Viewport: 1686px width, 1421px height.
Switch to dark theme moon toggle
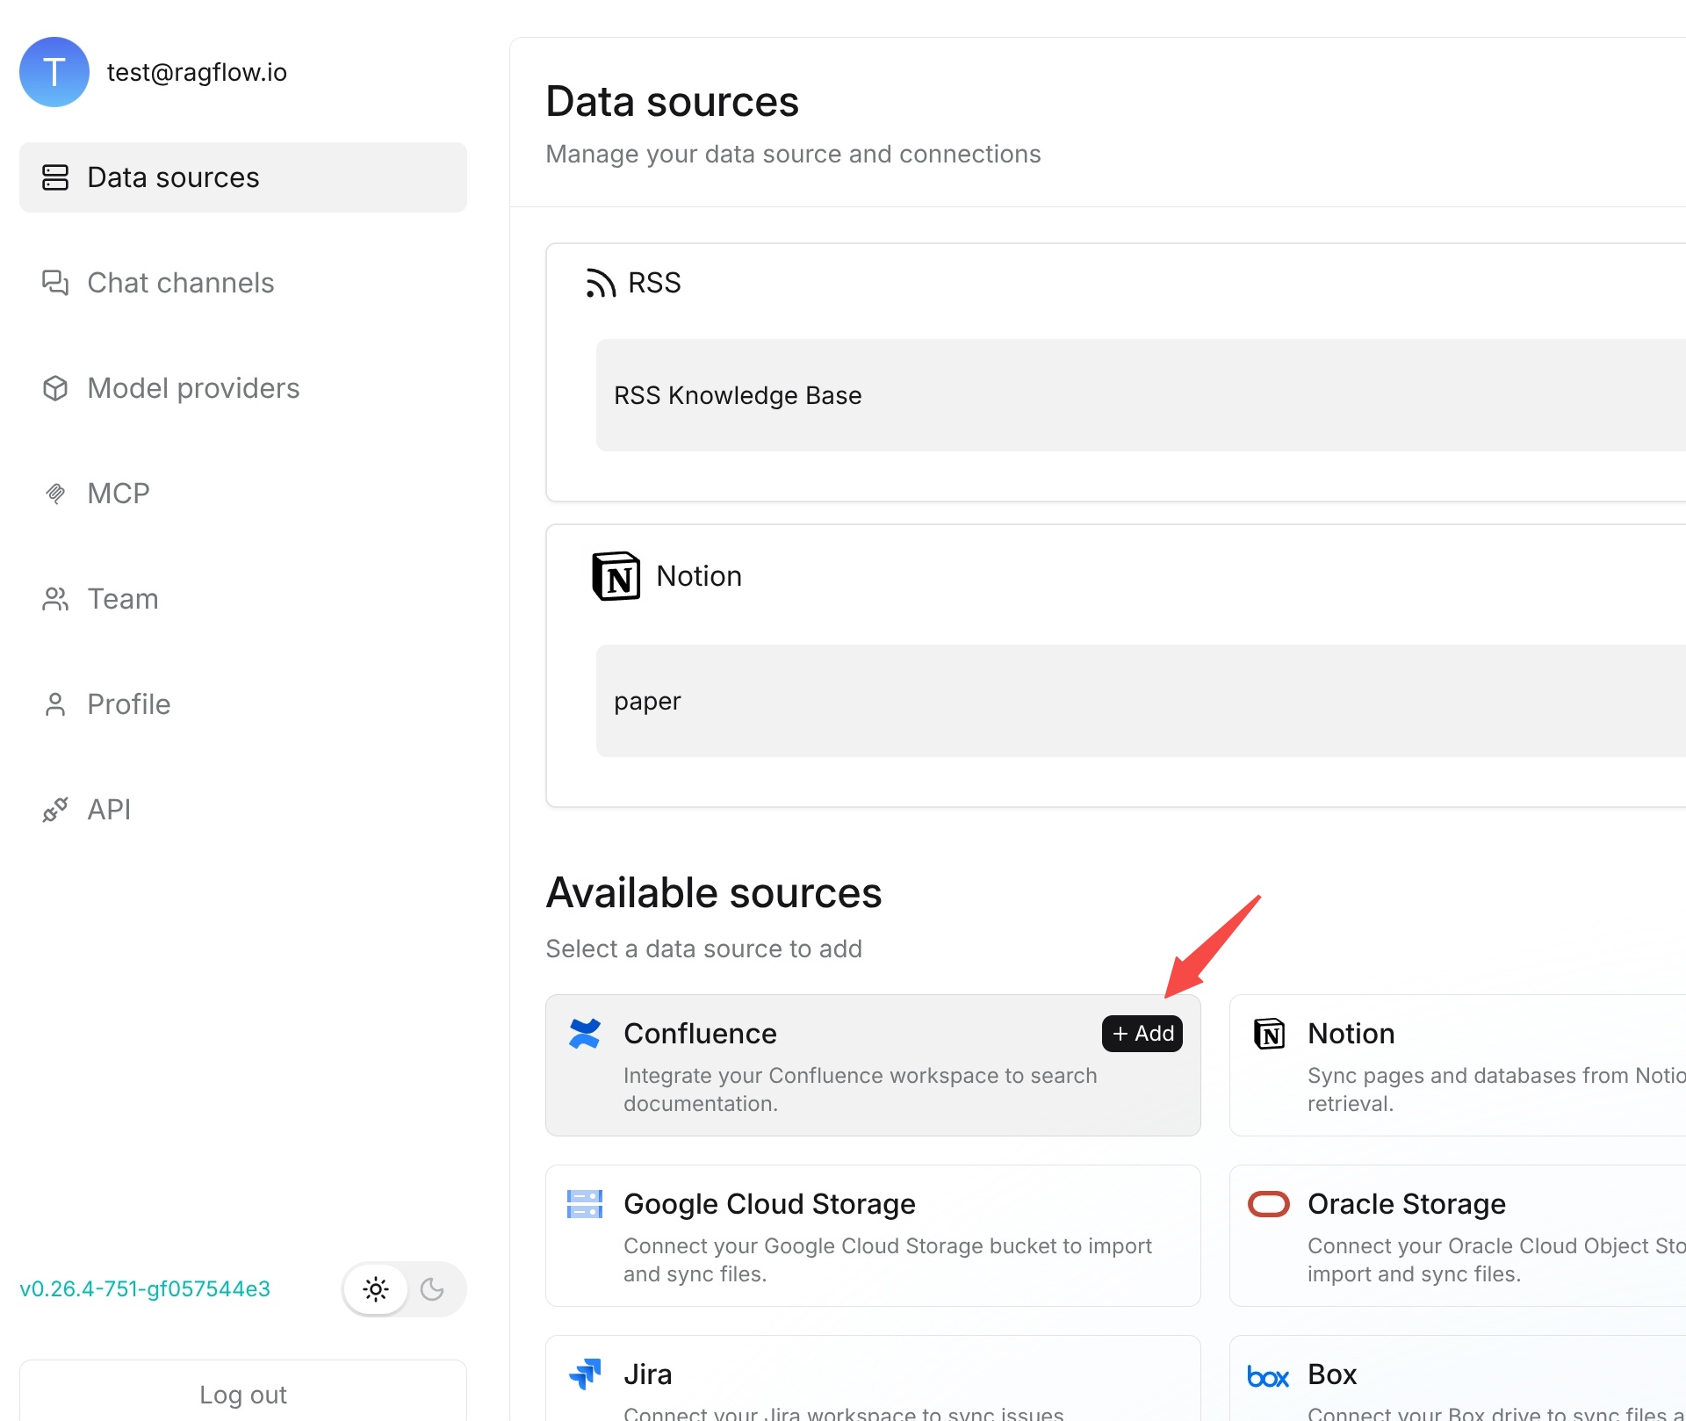coord(432,1289)
